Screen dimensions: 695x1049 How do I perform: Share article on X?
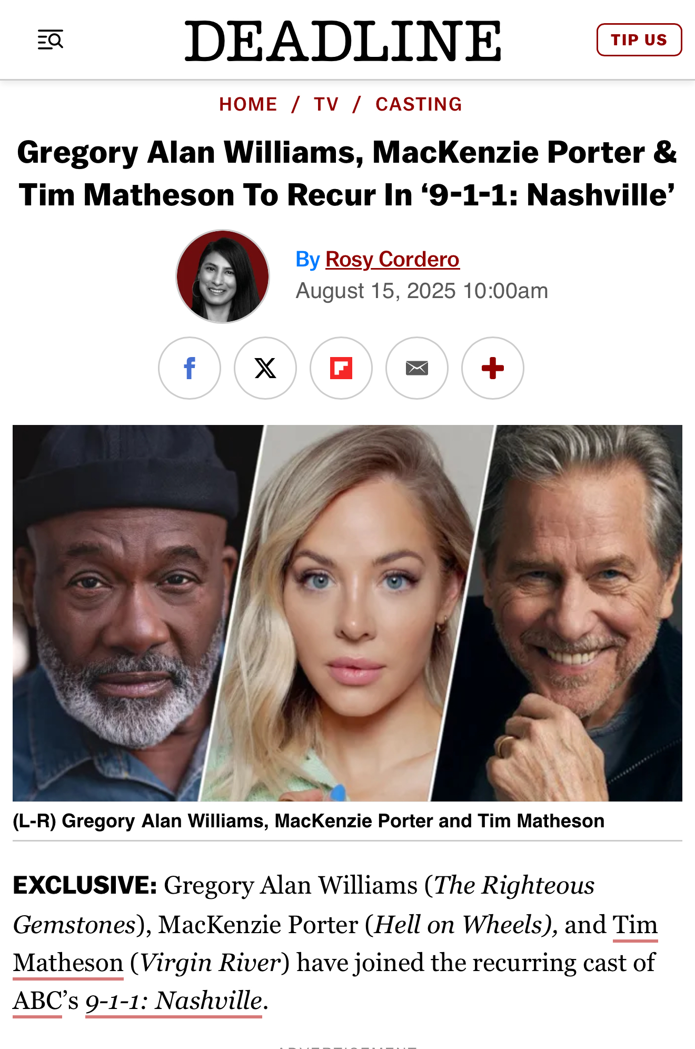point(265,368)
